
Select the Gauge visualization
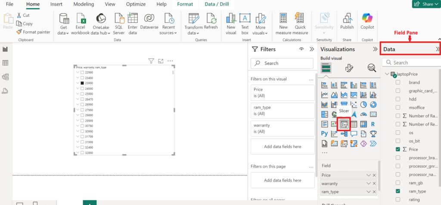pyautogui.click(x=363, y=114)
